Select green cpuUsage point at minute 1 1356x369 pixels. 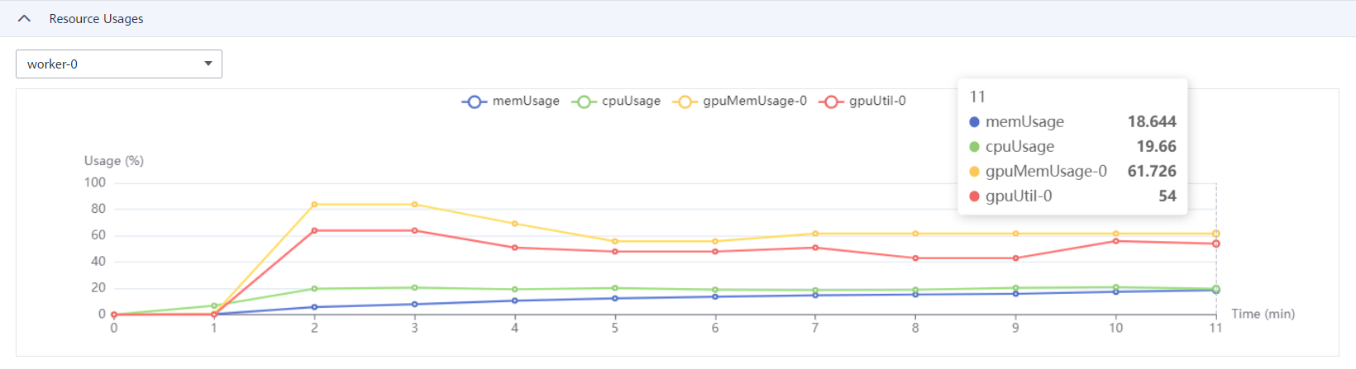pos(214,305)
